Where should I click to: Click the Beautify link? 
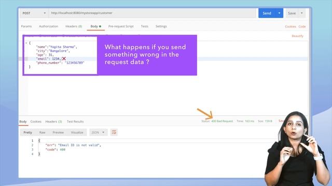(297, 36)
